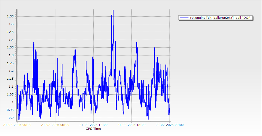The image size is (262, 136).
Task: Click the 1,35 y-axis label
Action: click(x=10, y=47)
